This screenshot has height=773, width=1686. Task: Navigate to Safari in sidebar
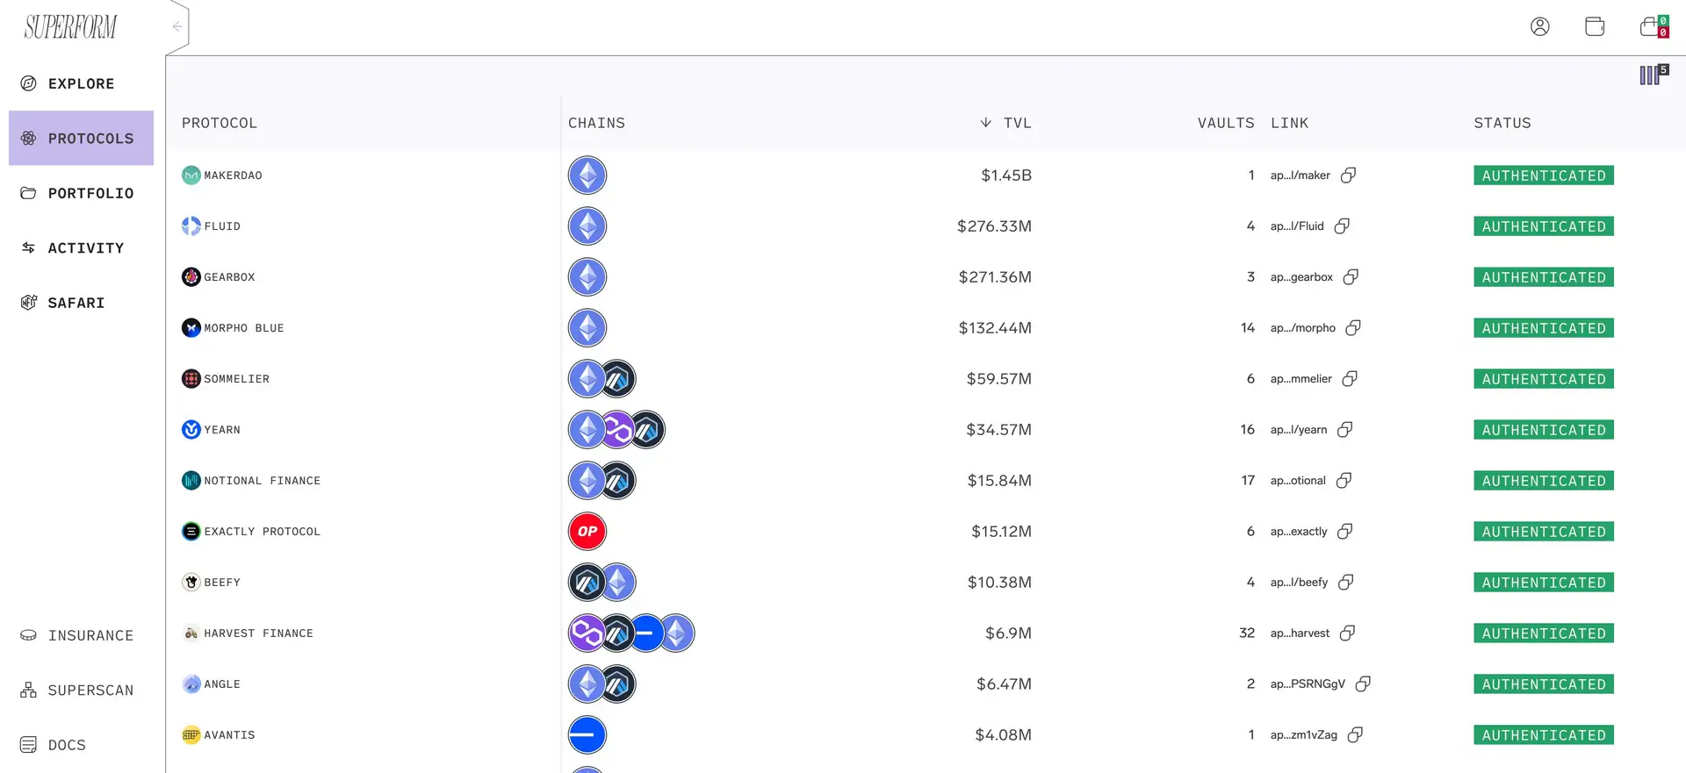click(x=76, y=304)
